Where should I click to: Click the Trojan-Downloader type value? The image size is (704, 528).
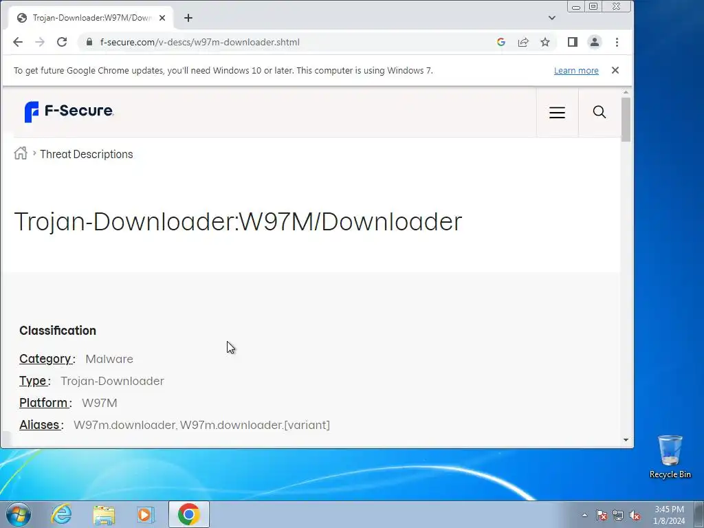112,381
